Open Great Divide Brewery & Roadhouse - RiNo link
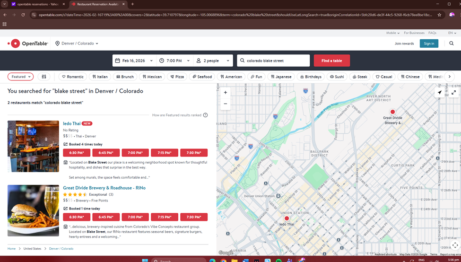The height and width of the screenshot is (262, 461). pos(104,188)
